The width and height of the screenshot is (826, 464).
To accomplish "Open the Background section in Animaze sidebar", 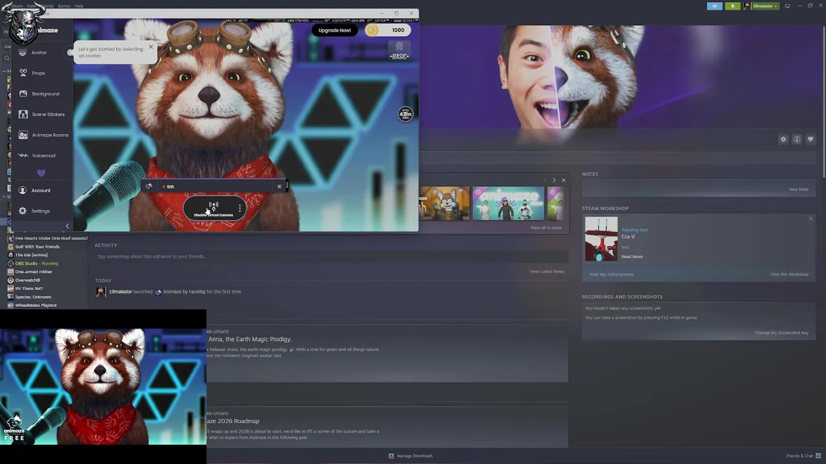I will [x=39, y=93].
